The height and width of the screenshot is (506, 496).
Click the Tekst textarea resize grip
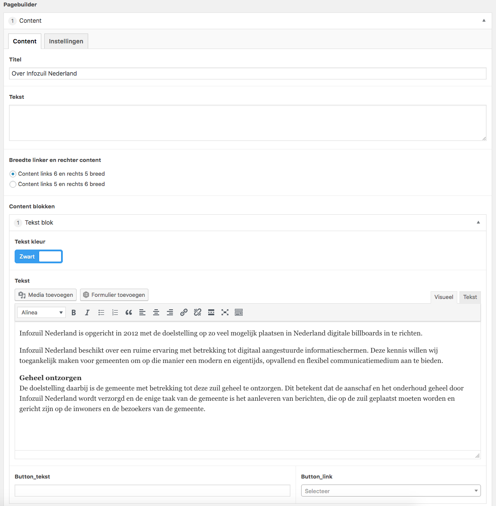point(484,138)
